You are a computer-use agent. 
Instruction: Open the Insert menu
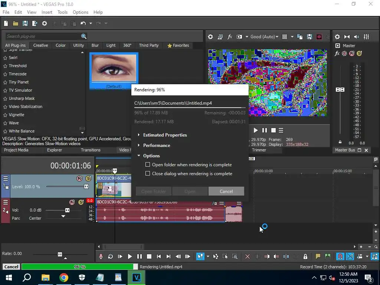pos(47,12)
